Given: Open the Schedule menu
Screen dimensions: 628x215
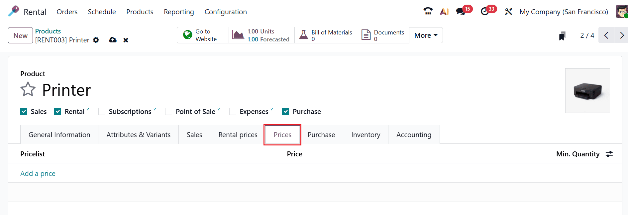Looking at the screenshot, I should (x=102, y=12).
